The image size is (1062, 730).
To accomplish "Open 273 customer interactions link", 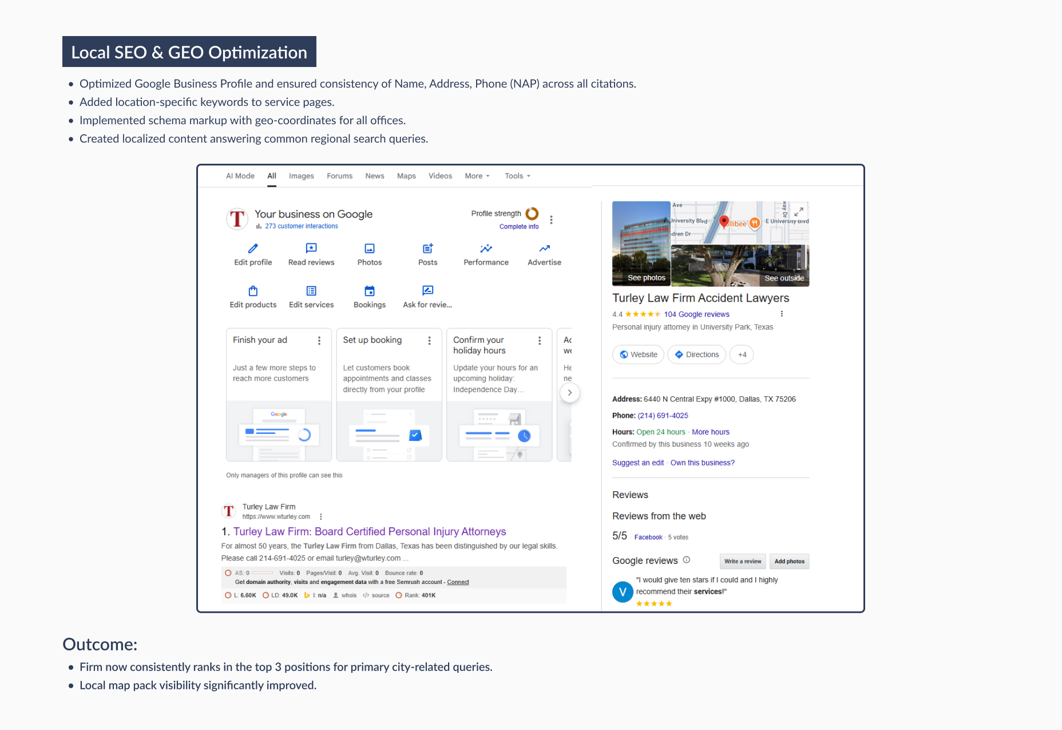I will (302, 226).
